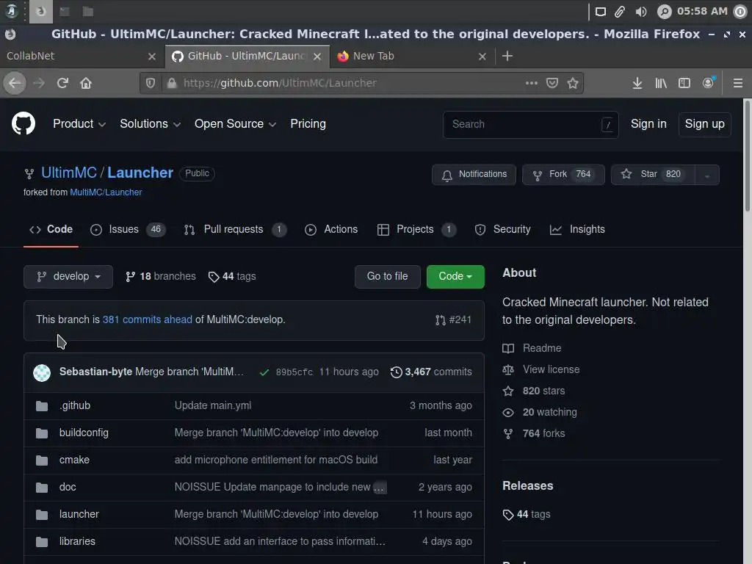Open View license link

[x=541, y=370]
